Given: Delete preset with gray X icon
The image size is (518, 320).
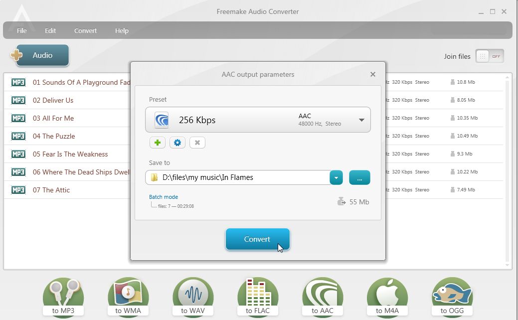Looking at the screenshot, I should tap(197, 143).
